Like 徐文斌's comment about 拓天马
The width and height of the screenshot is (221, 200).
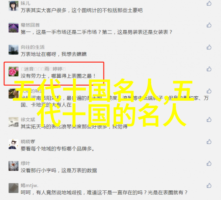click(x=209, y=120)
